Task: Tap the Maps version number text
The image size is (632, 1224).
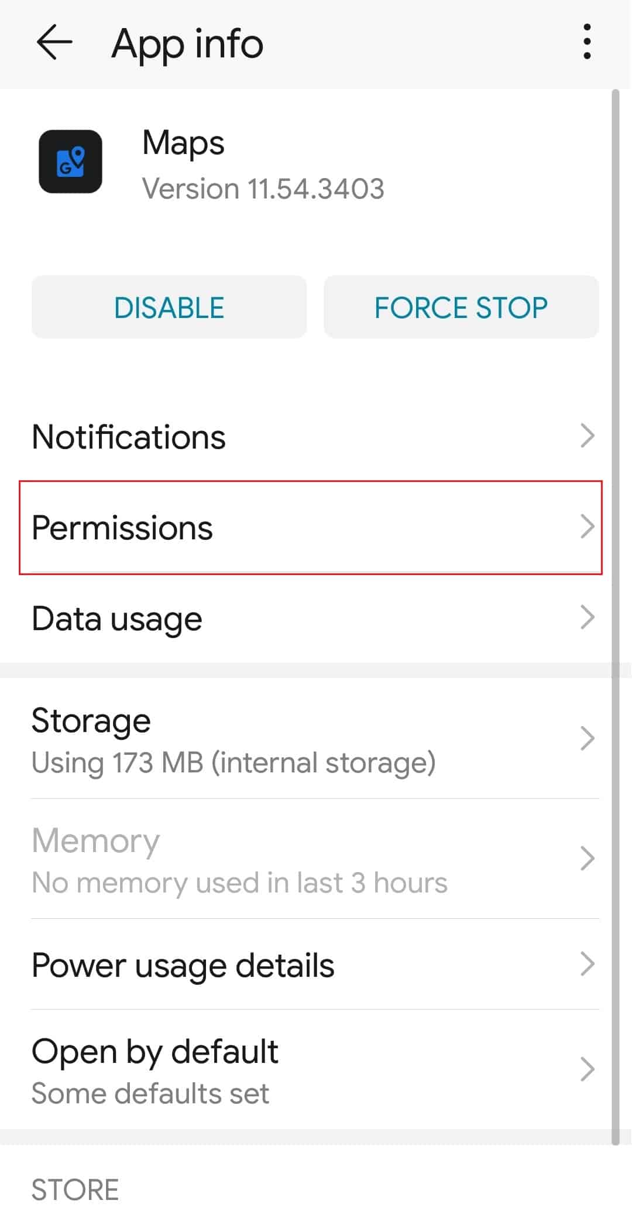Action: pyautogui.click(x=263, y=189)
